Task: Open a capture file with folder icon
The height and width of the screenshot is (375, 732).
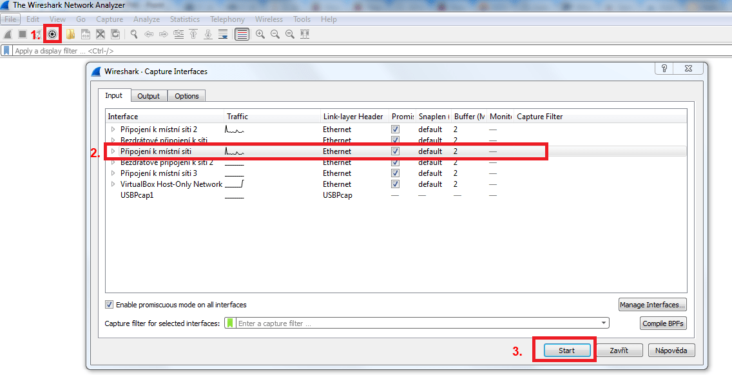Action: point(70,34)
